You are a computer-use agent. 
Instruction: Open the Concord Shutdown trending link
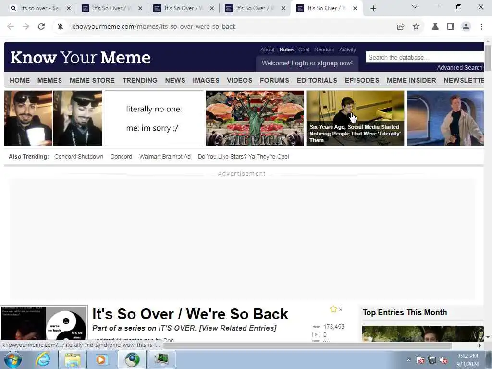79,157
